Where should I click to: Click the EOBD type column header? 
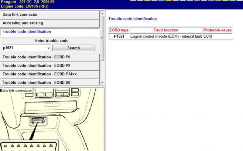(119, 30)
